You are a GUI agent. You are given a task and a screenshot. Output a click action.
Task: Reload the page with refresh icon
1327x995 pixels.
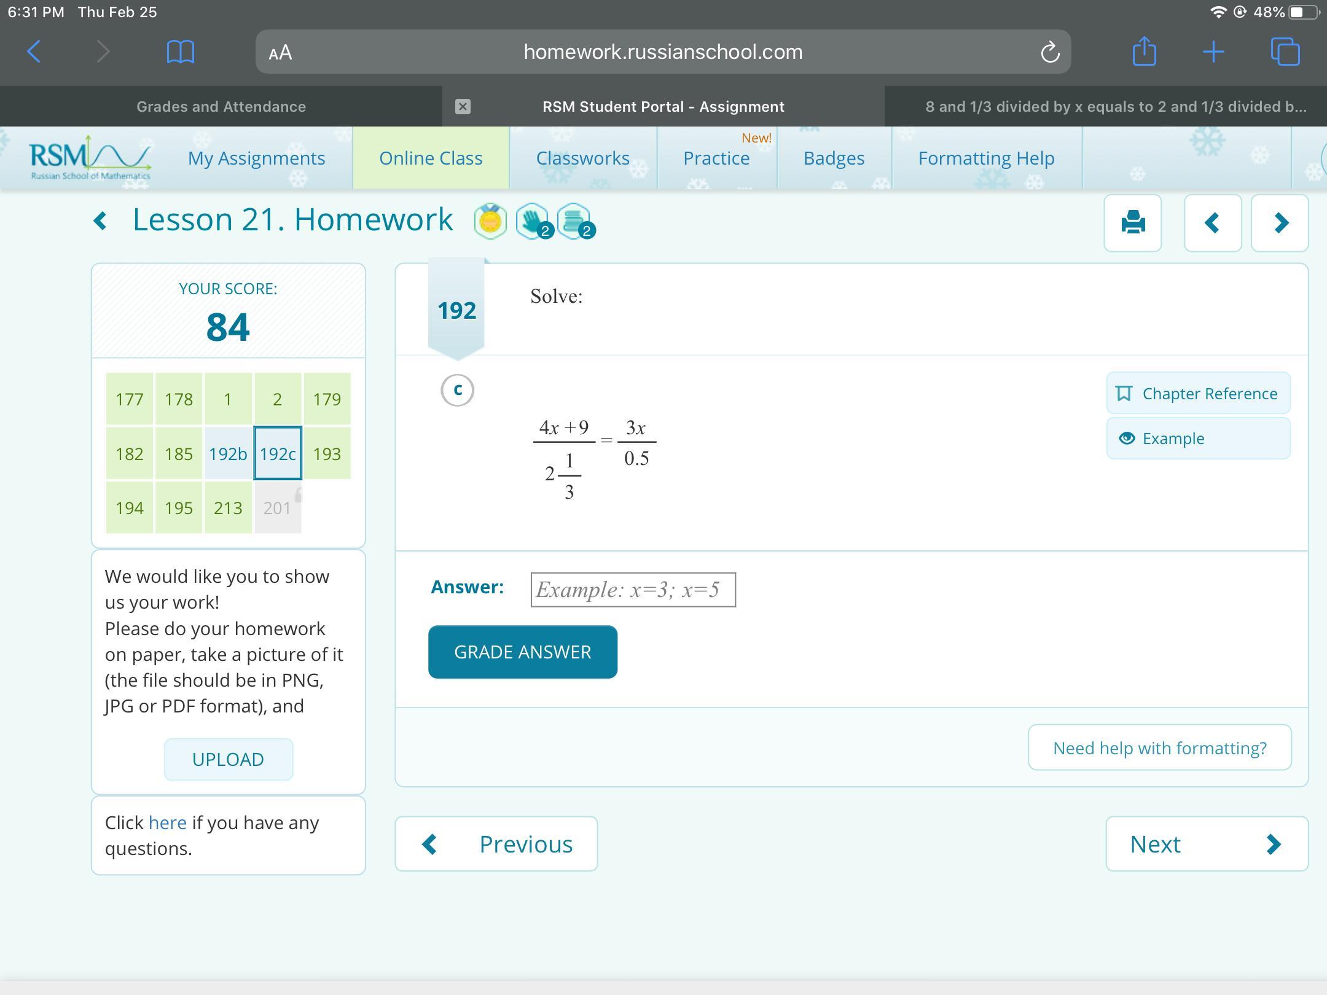tap(1050, 52)
